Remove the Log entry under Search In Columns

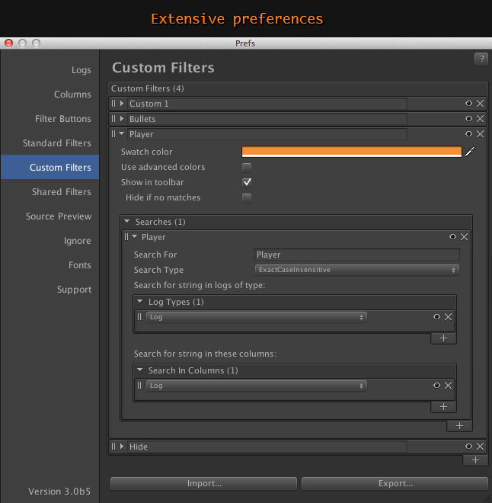click(448, 386)
